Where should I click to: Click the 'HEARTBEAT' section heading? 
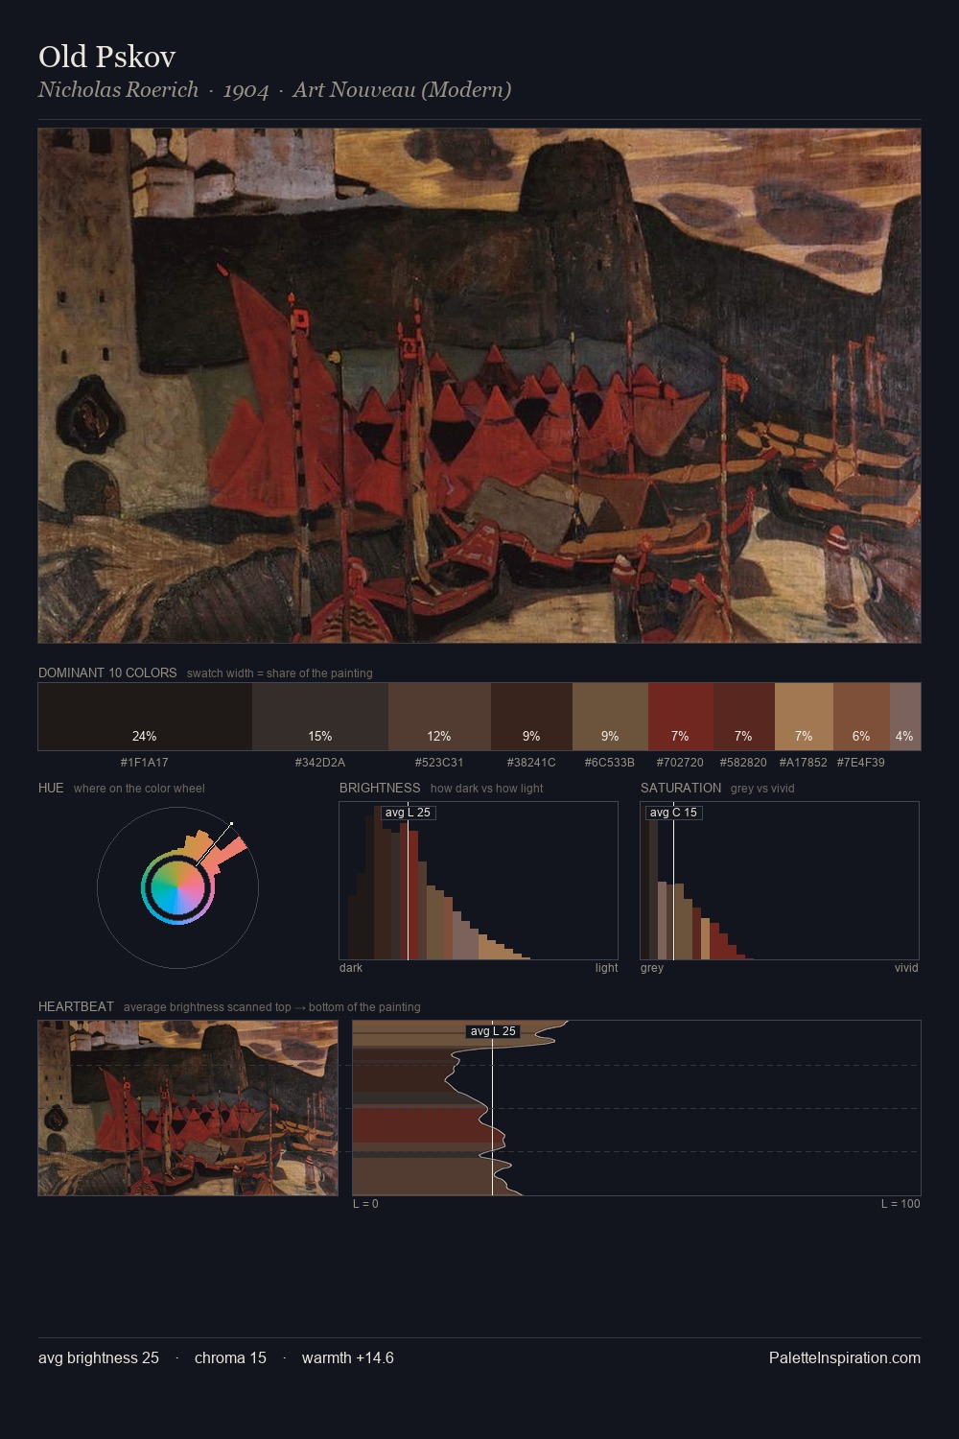tap(76, 1006)
